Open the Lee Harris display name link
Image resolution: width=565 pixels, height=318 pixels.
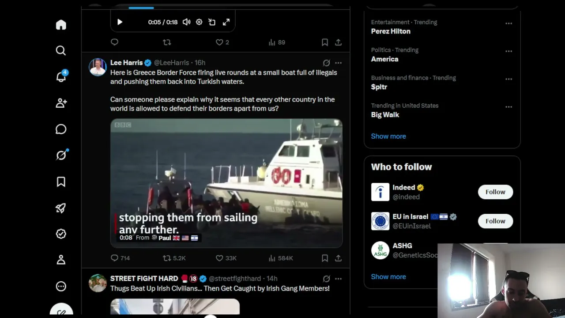tap(126, 63)
